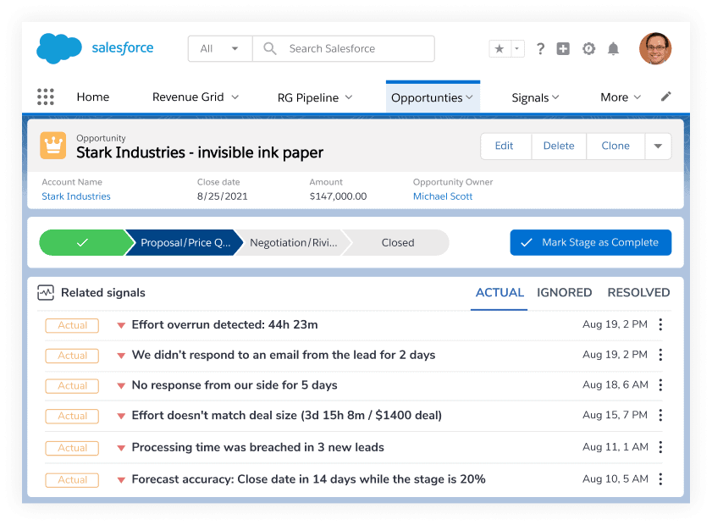712x525 pixels.
Task: Go to the Home tab
Action: coord(93,97)
